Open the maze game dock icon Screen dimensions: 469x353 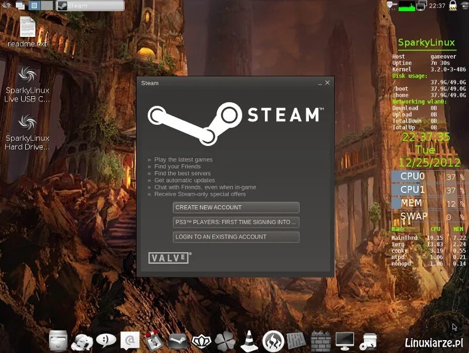coord(297,341)
